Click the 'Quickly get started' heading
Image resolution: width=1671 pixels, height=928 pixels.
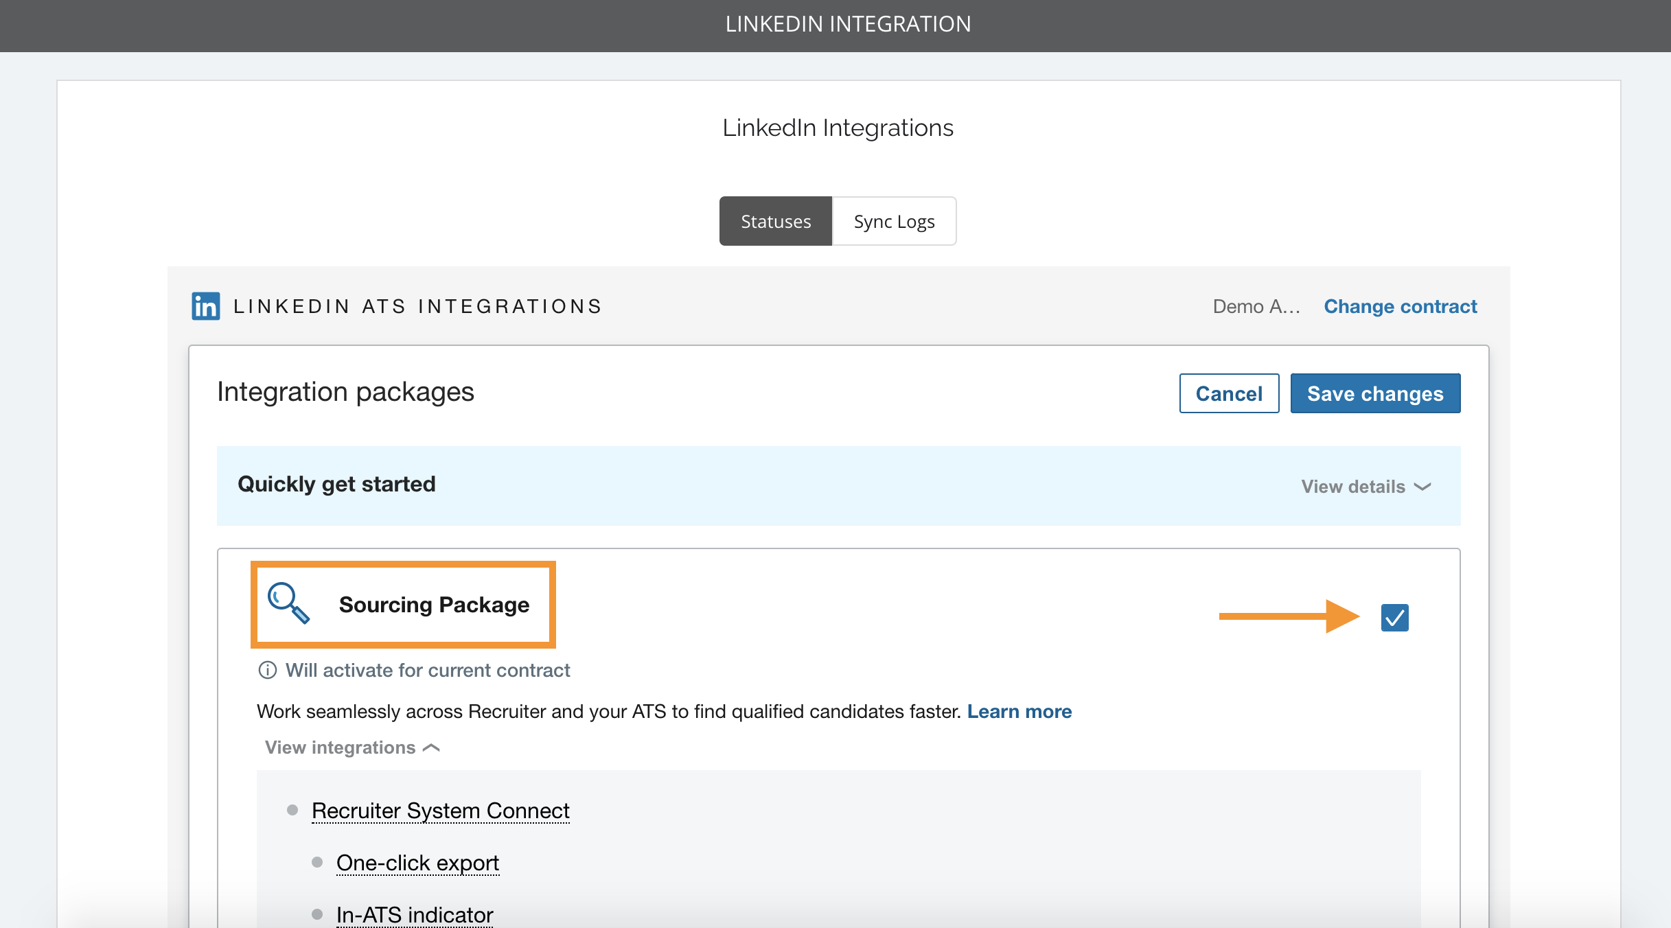click(x=336, y=484)
